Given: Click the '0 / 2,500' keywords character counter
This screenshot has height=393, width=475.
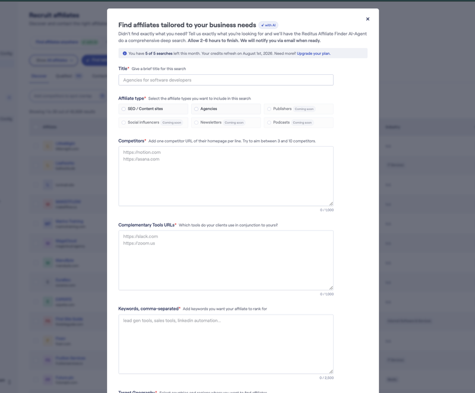Looking at the screenshot, I should pos(326,378).
